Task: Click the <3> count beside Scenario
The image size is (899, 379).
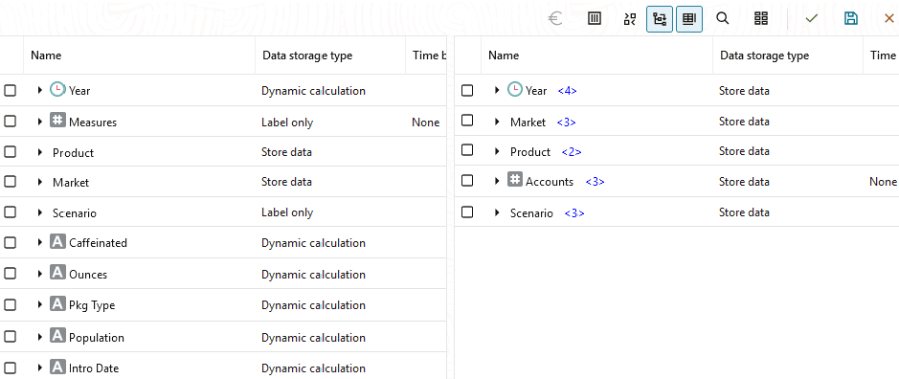Action: pyautogui.click(x=573, y=213)
